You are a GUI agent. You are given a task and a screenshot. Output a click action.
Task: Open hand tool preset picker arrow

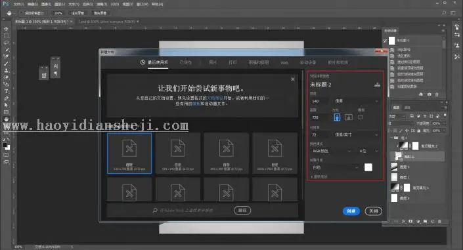(x=14, y=13)
